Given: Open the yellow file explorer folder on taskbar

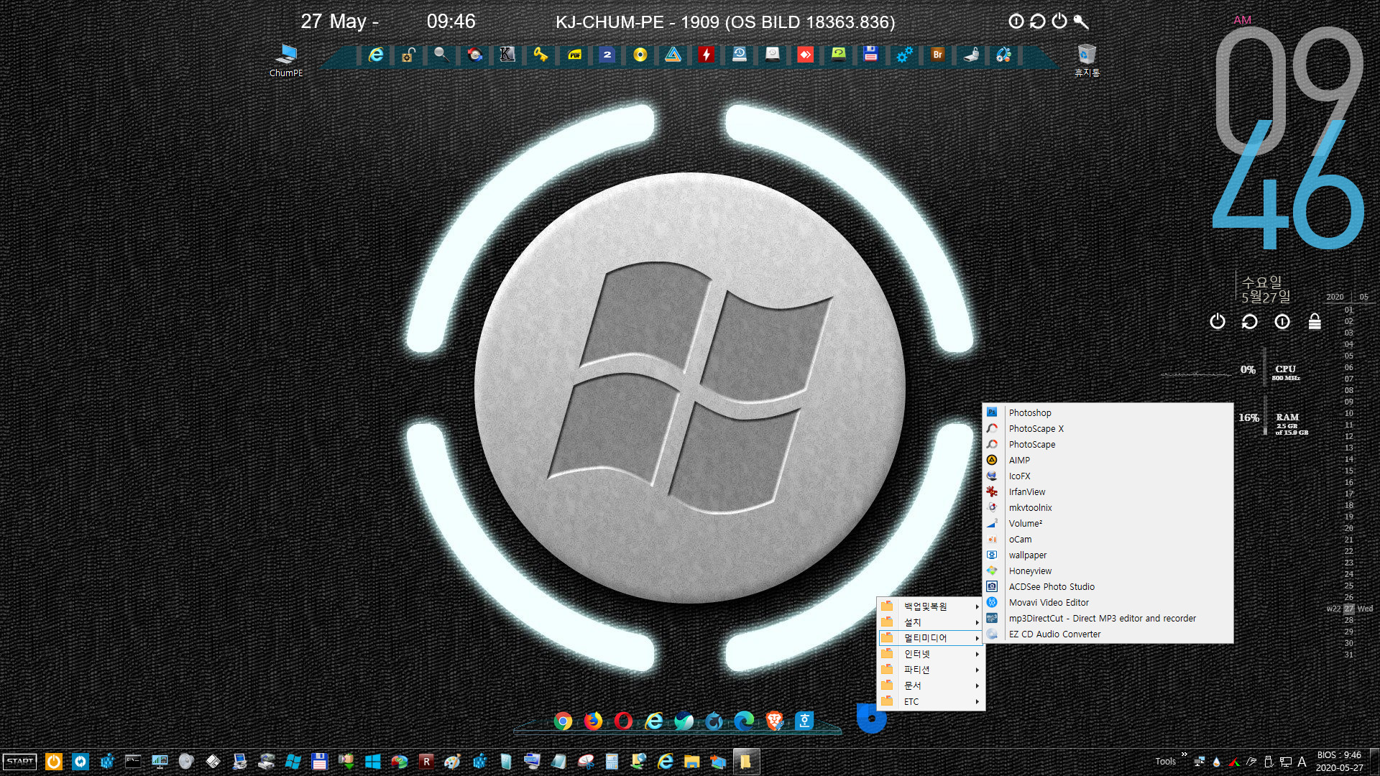Looking at the screenshot, I should click(691, 762).
